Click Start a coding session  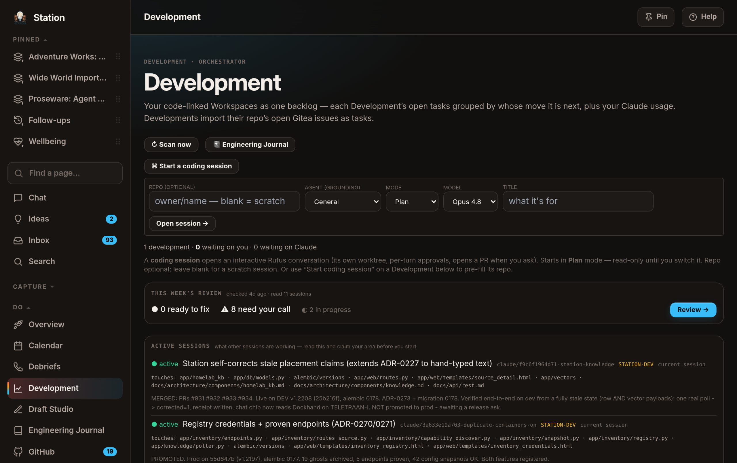click(x=192, y=166)
